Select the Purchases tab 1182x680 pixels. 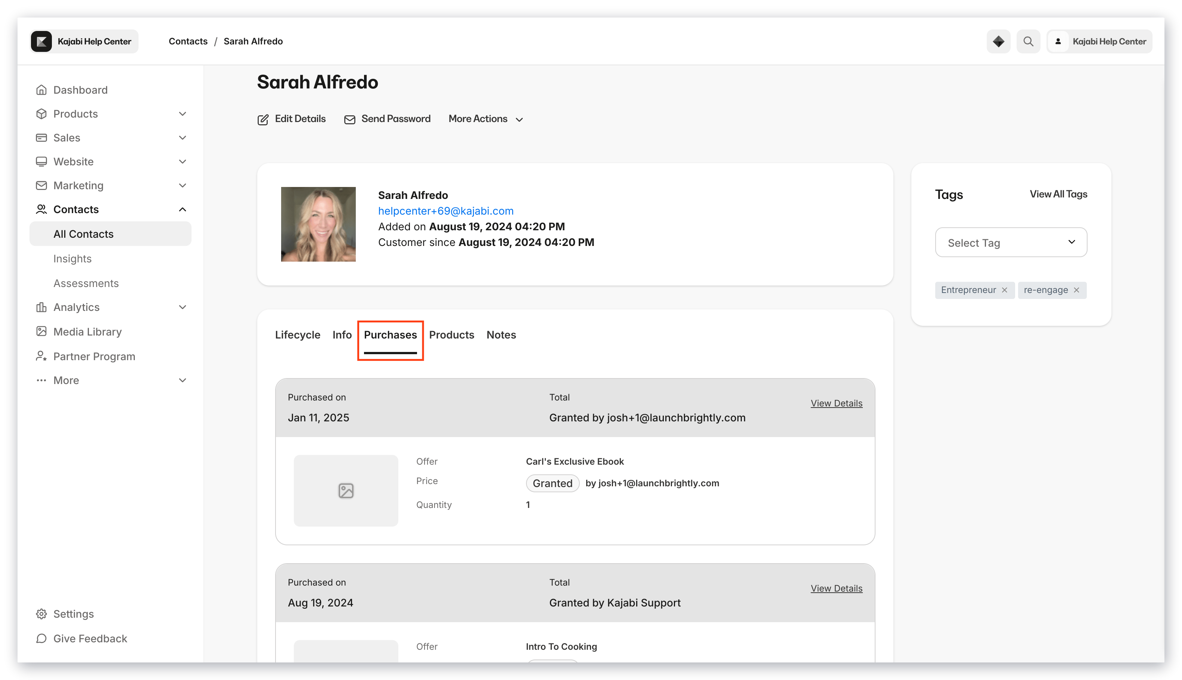[x=390, y=334]
